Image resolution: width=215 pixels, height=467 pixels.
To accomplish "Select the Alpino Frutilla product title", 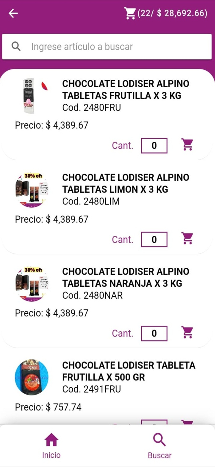I will click(126, 89).
